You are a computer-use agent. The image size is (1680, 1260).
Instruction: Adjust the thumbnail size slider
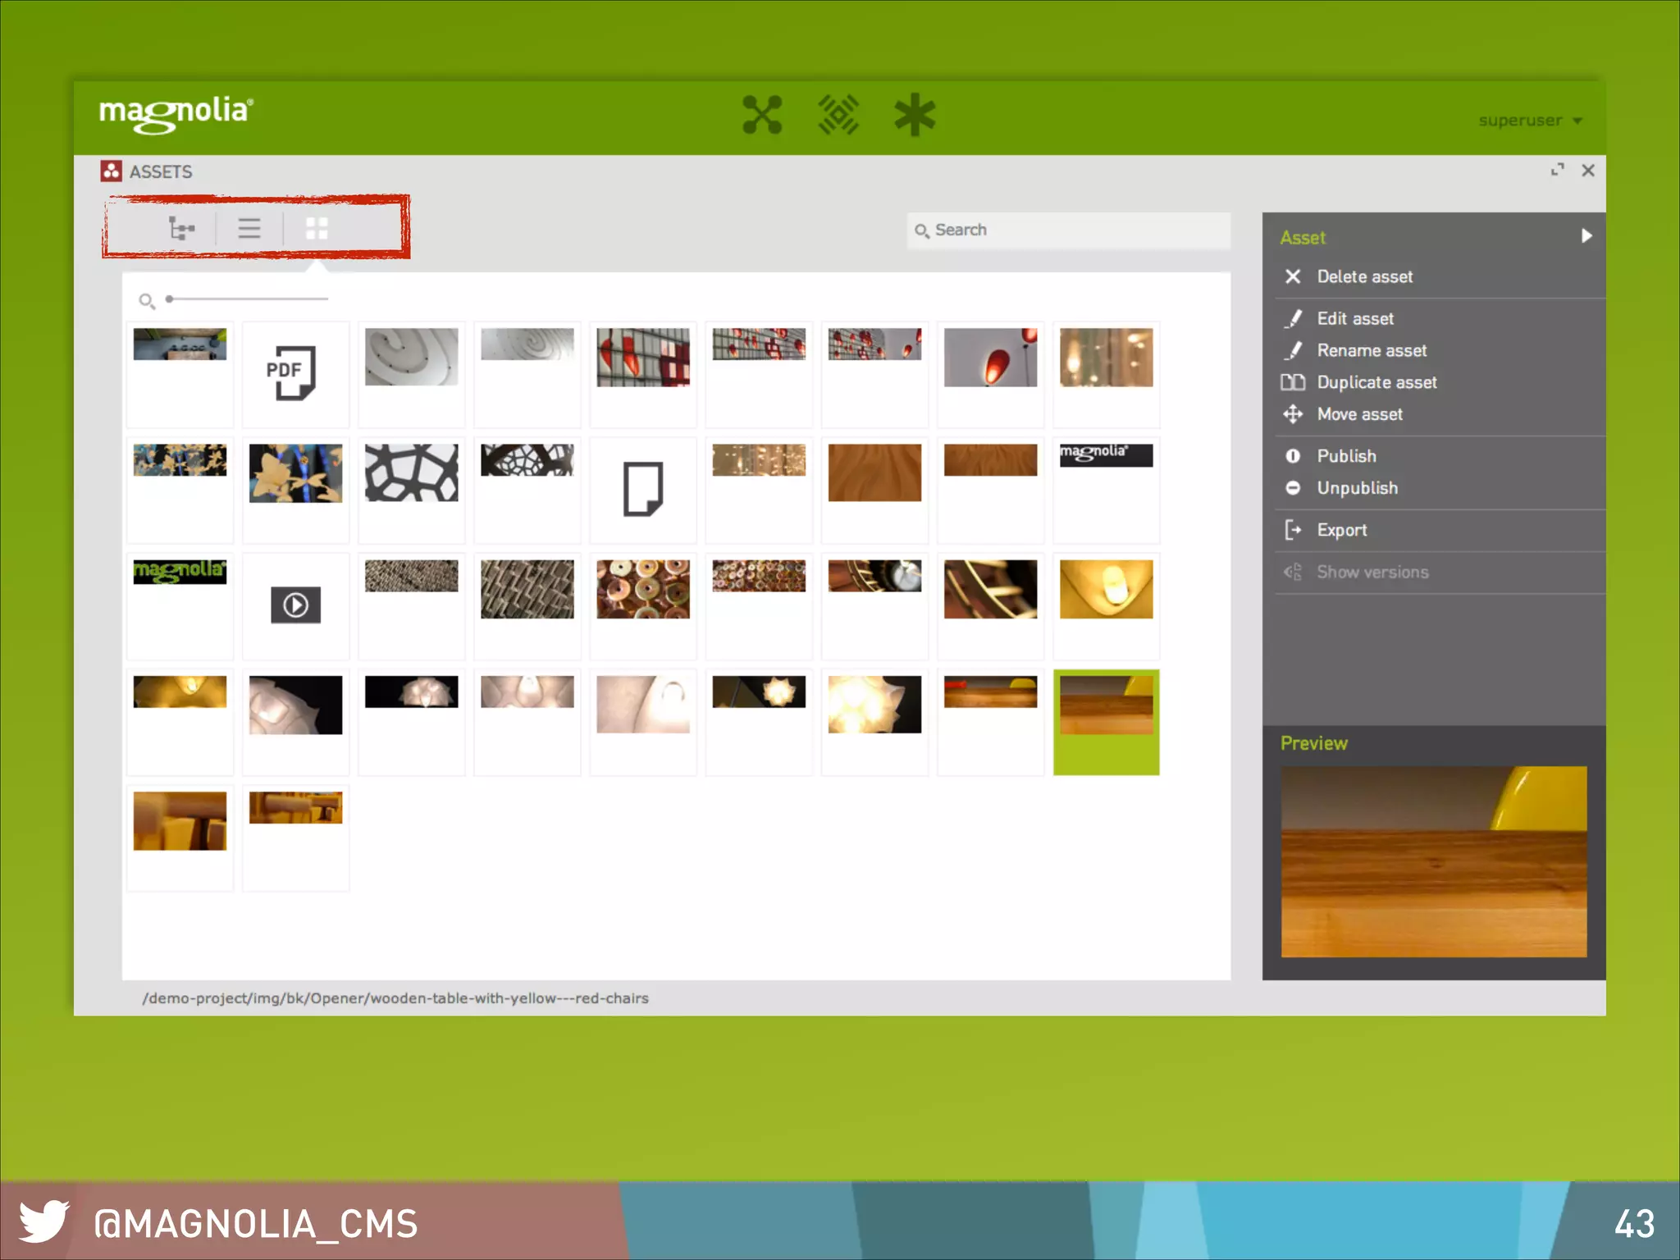click(x=170, y=299)
